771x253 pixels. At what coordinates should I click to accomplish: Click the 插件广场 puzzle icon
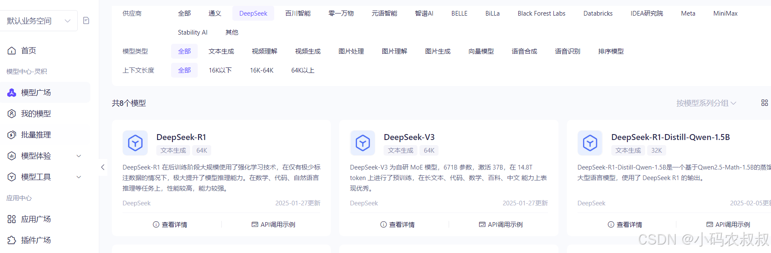click(12, 240)
